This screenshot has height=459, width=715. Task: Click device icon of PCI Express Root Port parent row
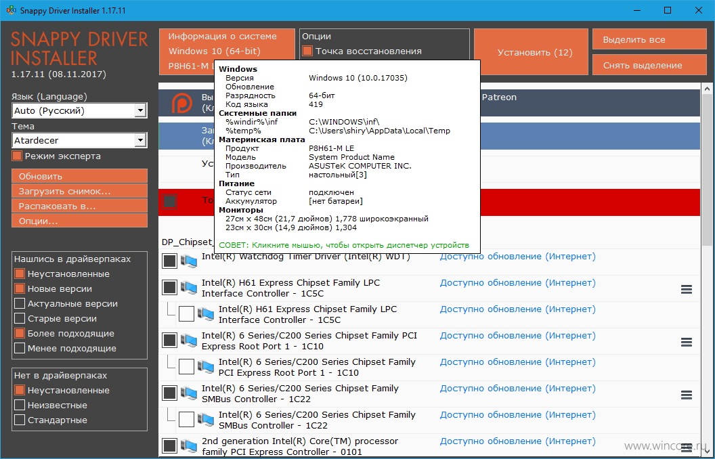tap(188, 341)
